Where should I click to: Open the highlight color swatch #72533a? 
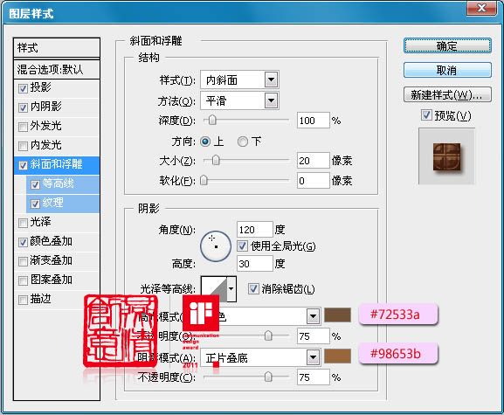pyautogui.click(x=337, y=315)
